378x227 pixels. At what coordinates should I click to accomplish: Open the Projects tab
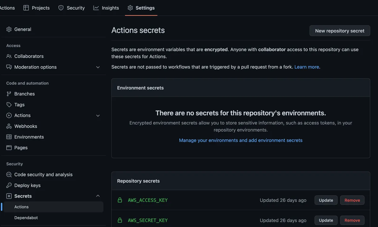[x=37, y=8]
